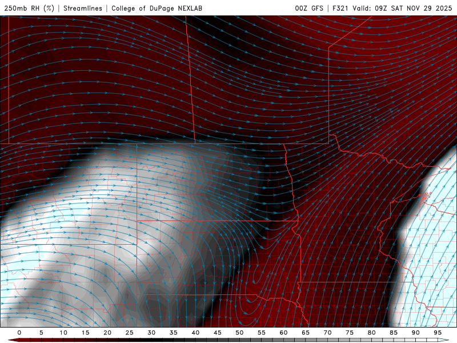
Task: Click the 'Streamlines' label in header
Action: (x=83, y=8)
